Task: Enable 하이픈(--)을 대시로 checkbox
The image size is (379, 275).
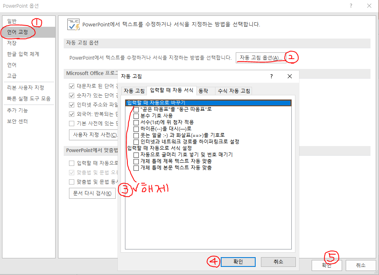Action: point(136,129)
